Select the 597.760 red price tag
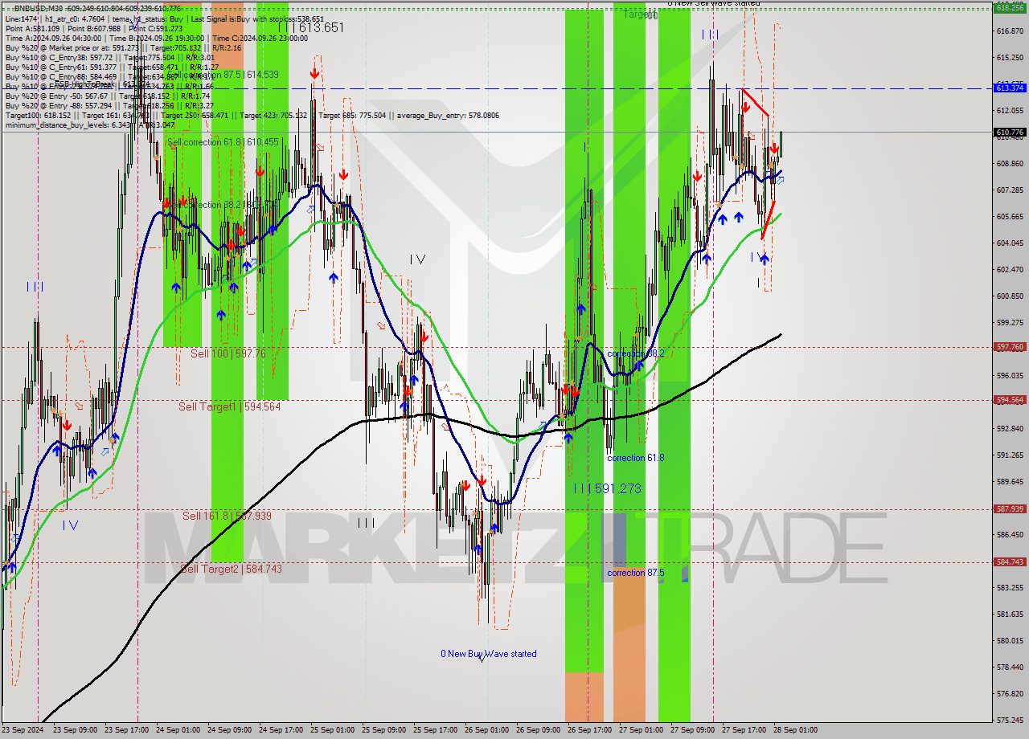The width and height of the screenshot is (1029, 739). pos(1010,347)
